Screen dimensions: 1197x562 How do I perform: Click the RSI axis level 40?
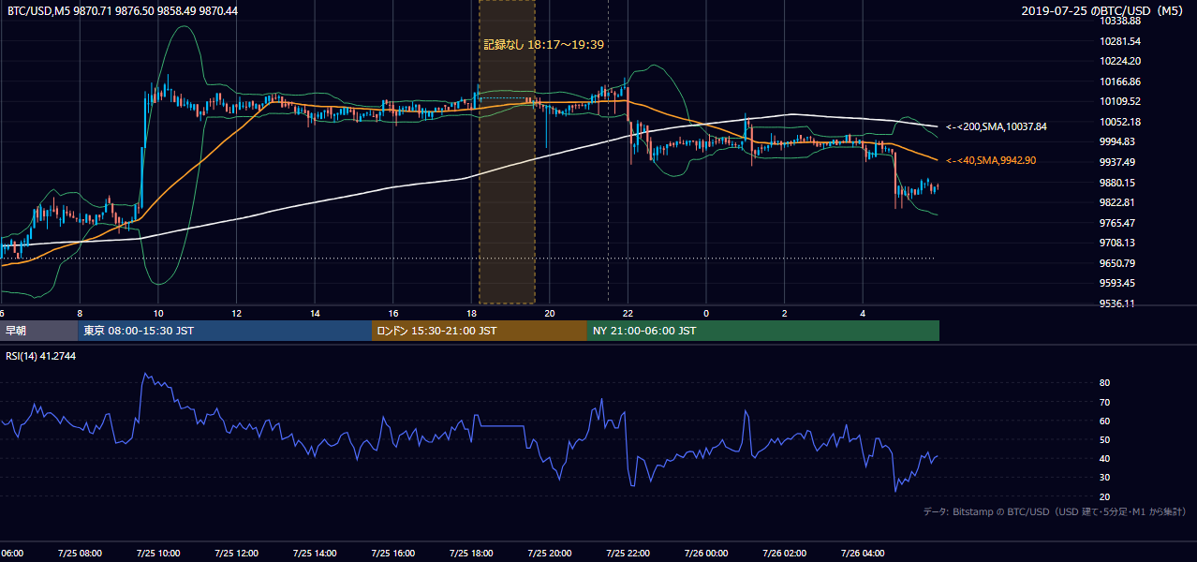(x=1104, y=458)
